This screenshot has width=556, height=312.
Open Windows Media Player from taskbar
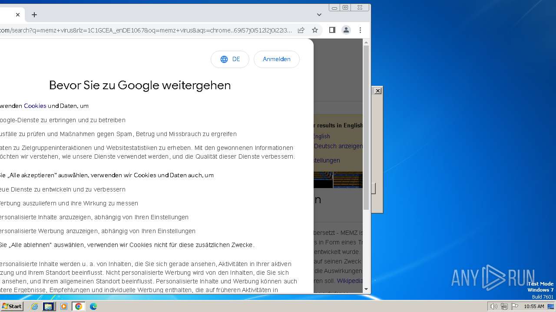[64, 306]
